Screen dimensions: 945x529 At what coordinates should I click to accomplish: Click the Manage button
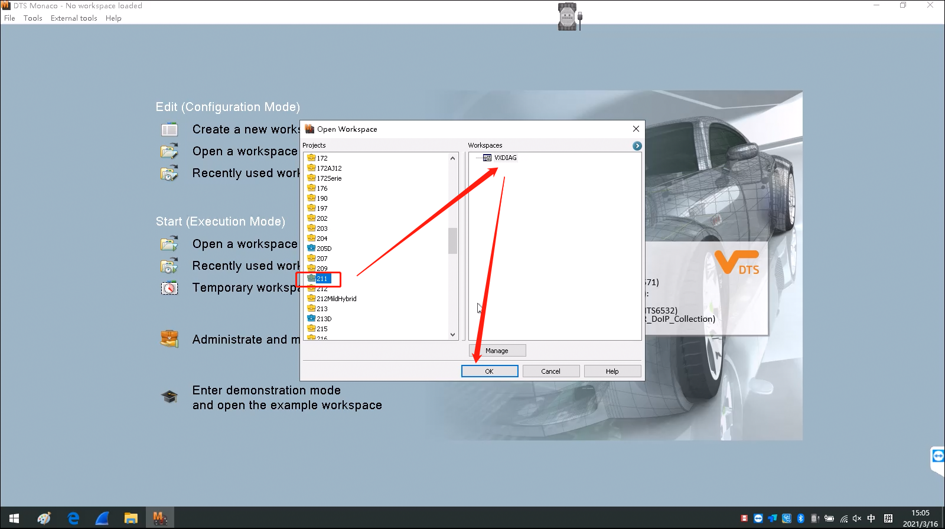tap(497, 351)
